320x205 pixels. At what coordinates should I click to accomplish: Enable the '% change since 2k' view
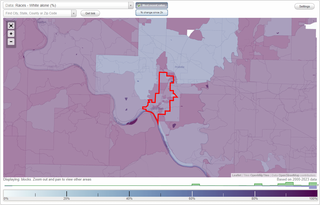[x=151, y=12]
